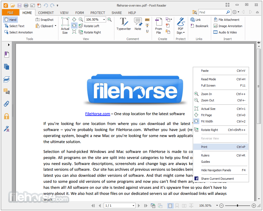The image size is (263, 211).
Task: Choose Hide Navigation Panels
Action: tap(221, 170)
